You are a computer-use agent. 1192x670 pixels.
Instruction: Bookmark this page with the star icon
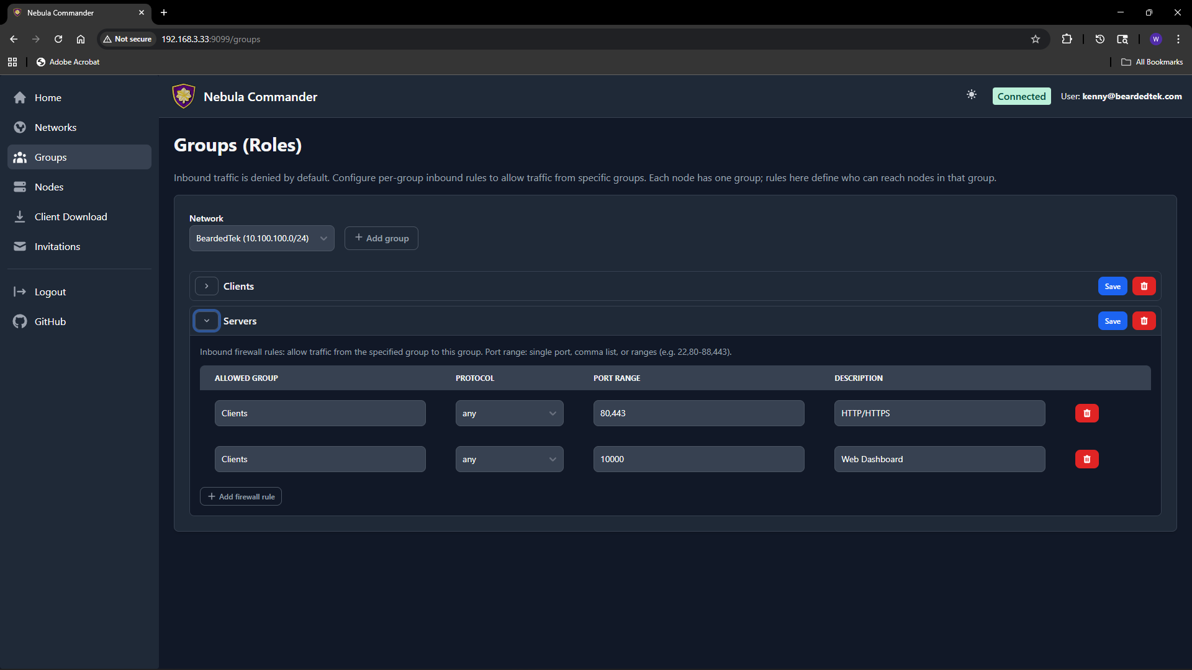[1035, 38]
